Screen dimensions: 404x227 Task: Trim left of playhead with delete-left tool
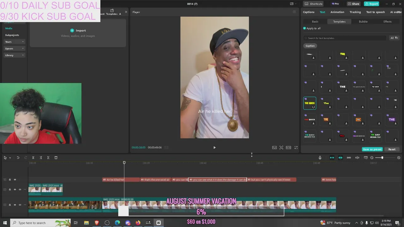pyautogui.click(x=41, y=158)
